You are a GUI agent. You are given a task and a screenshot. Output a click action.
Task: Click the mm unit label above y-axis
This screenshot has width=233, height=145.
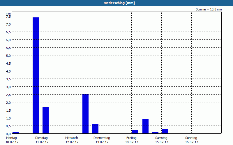8,13
